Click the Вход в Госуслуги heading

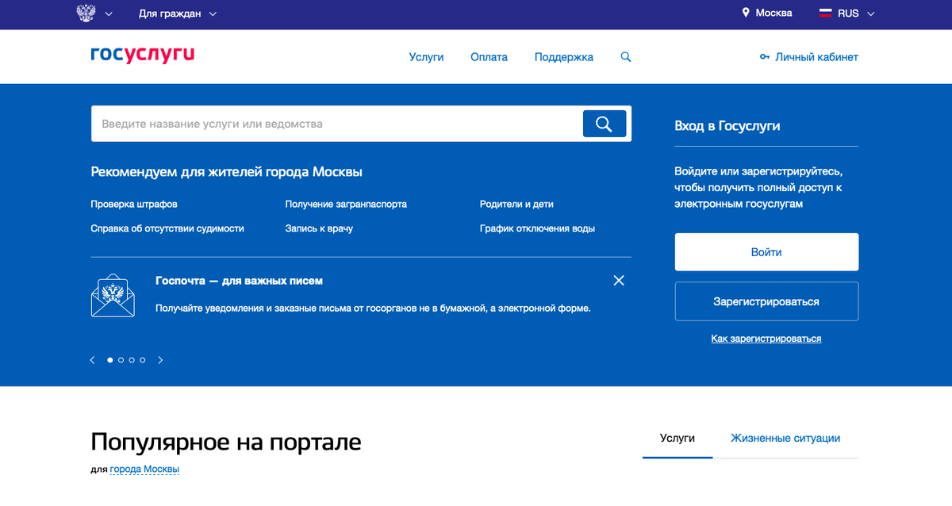click(x=727, y=126)
